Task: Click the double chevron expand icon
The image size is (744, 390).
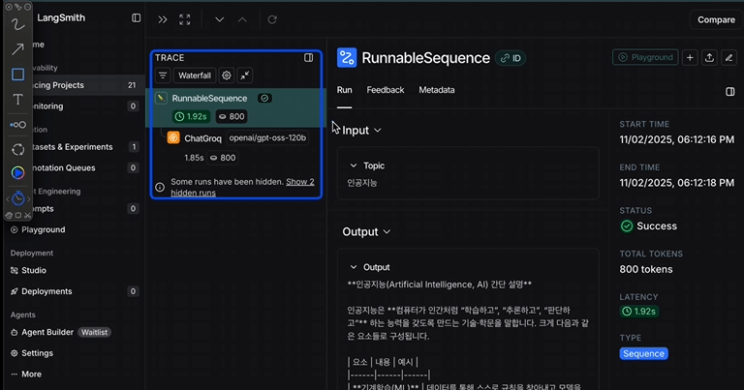Action: pyautogui.click(x=163, y=19)
